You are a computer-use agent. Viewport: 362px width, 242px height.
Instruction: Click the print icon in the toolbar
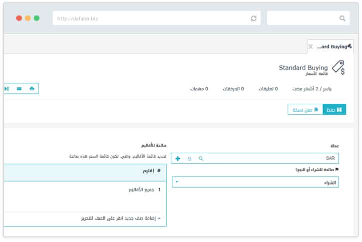pos(32,89)
